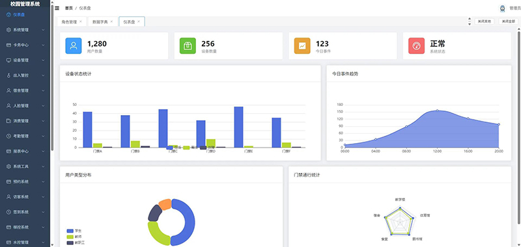Click the orange segment of the donut chart

165,204
